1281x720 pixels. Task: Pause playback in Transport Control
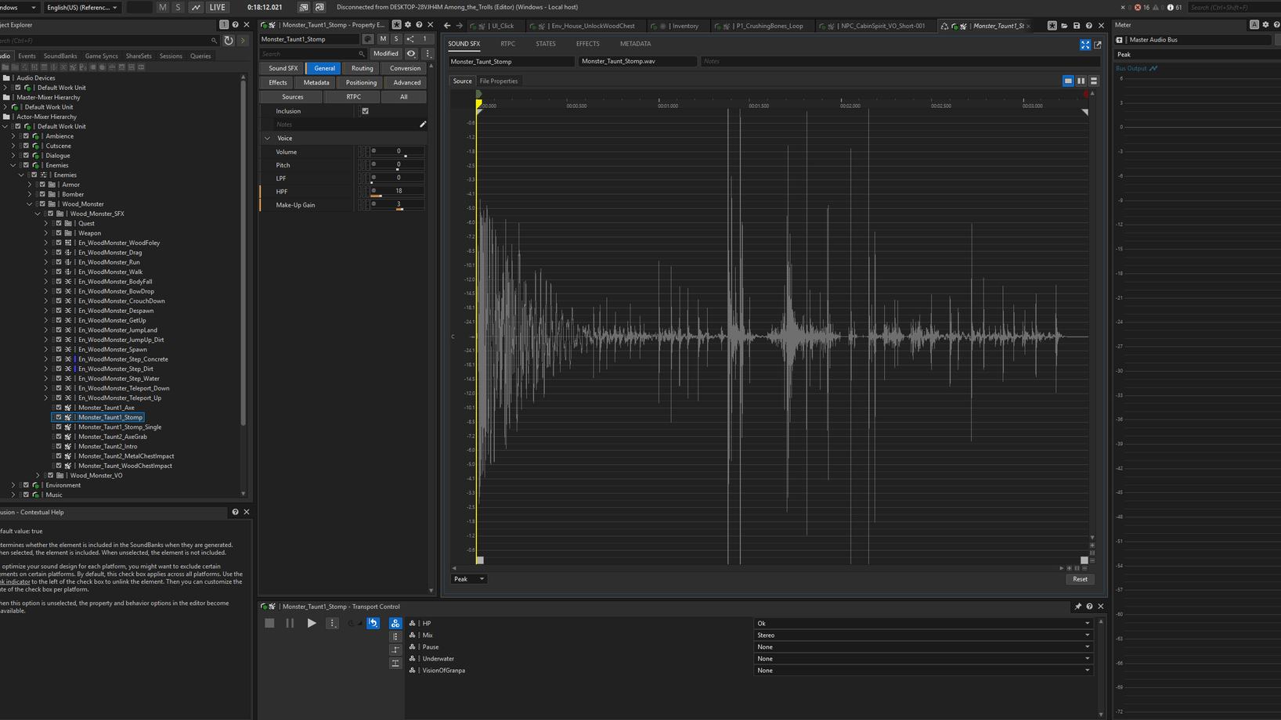290,623
